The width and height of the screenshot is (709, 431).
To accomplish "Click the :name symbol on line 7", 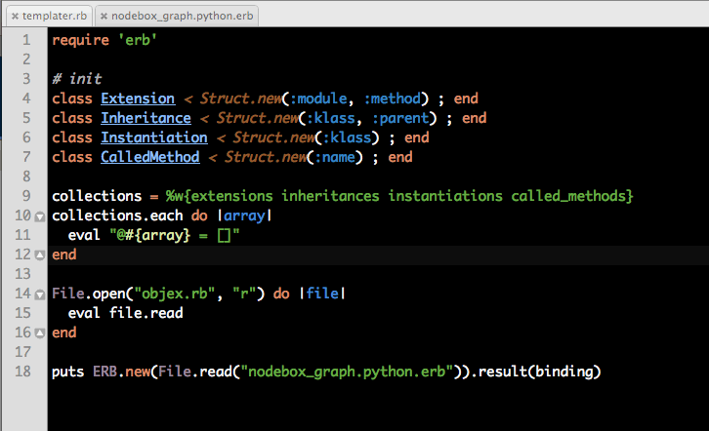I will coord(335,157).
